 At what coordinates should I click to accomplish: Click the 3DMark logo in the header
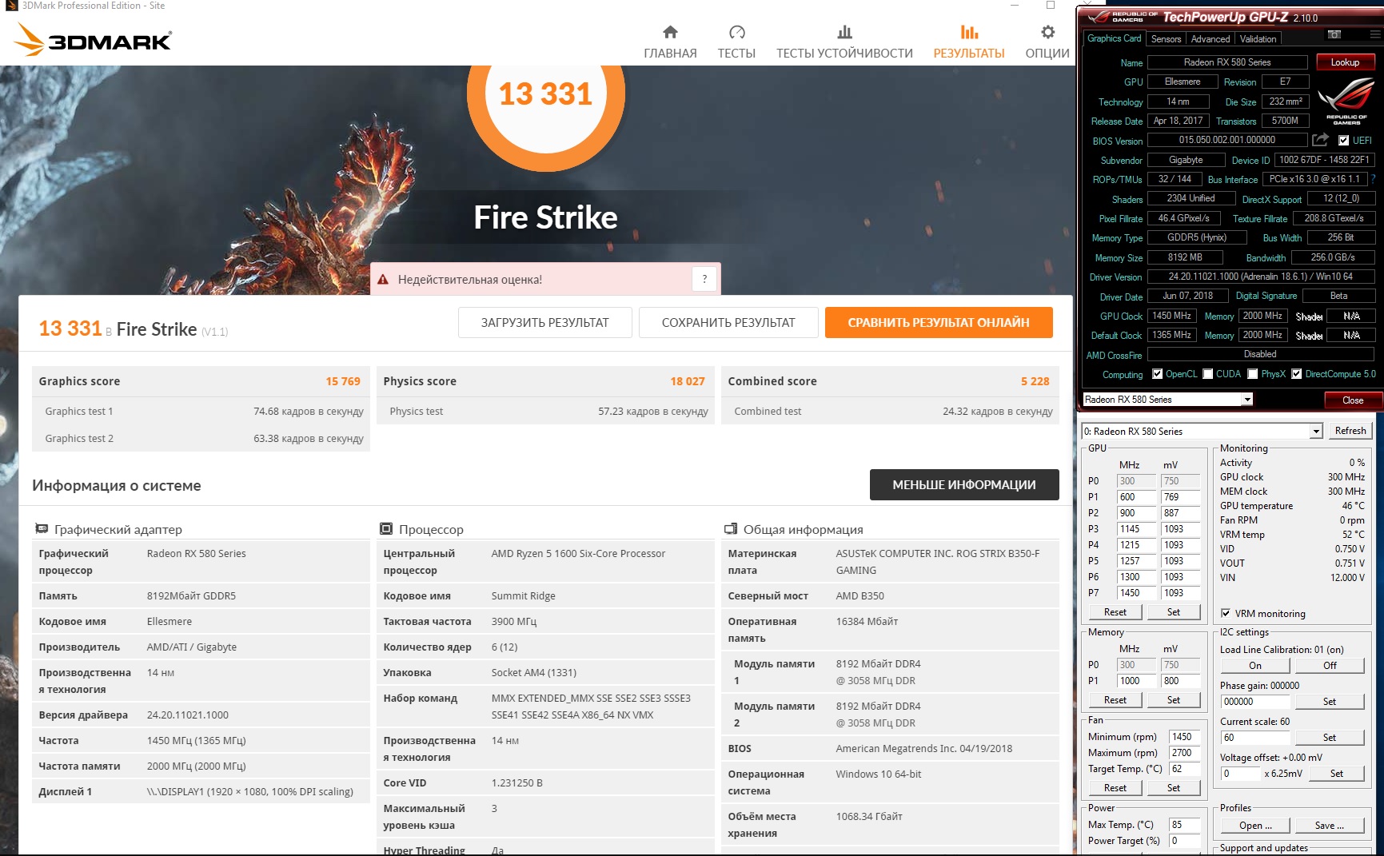94,40
